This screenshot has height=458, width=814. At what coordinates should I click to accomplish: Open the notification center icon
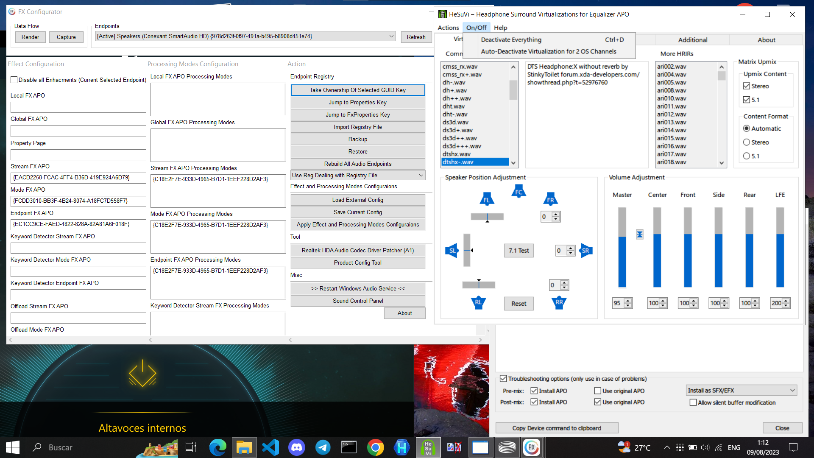793,447
